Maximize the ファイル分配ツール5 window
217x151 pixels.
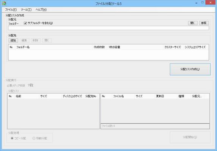coord(202,3)
